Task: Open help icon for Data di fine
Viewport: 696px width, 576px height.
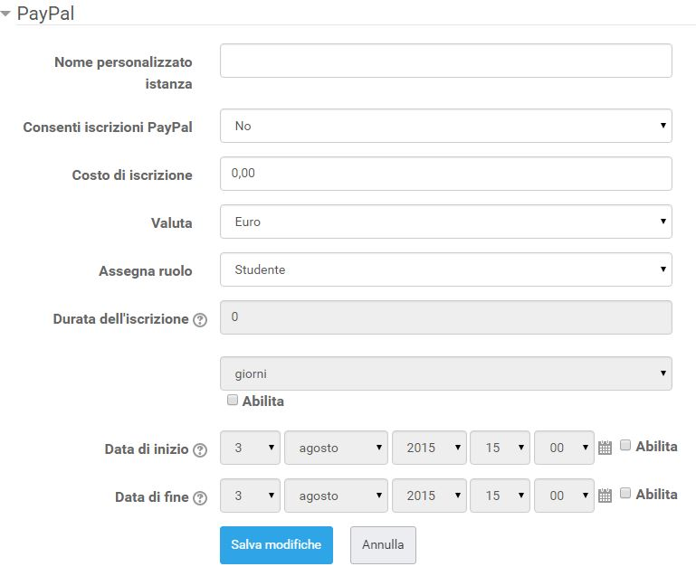Action: coord(200,498)
